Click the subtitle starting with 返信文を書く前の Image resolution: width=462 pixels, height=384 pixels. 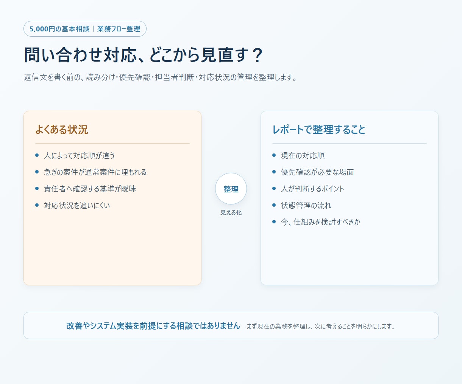161,77
